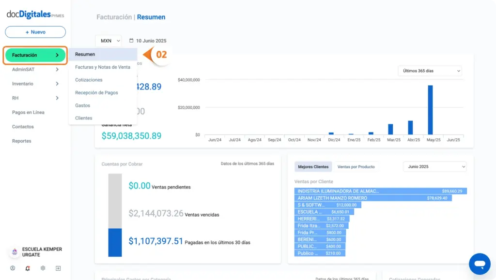Expand the AdminSAT chevron
Image resolution: width=496 pixels, height=280 pixels.
57,70
